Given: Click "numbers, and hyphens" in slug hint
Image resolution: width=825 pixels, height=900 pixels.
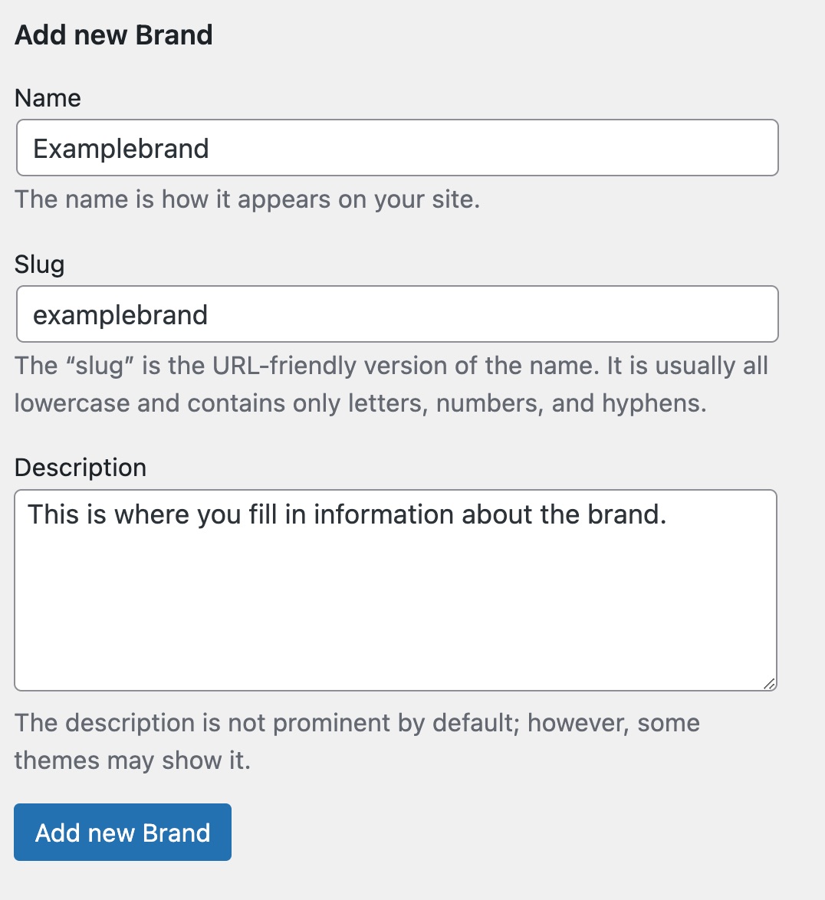Looking at the screenshot, I should click(x=570, y=403).
